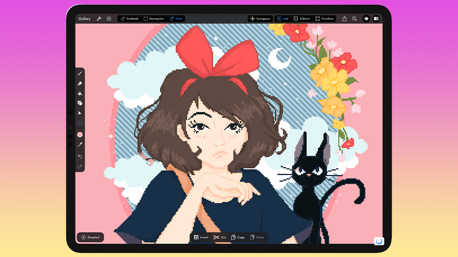Pick the Eraser tool
Image resolution: width=458 pixels, height=257 pixels.
(80, 83)
